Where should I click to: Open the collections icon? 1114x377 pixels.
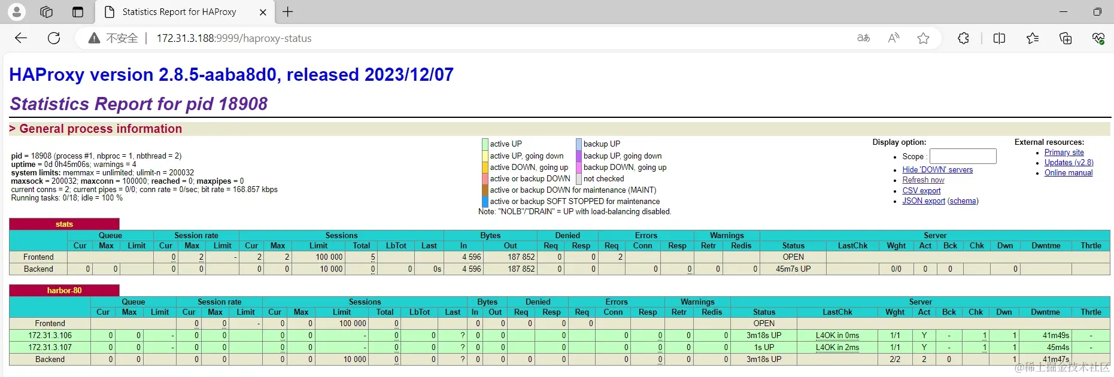pos(1066,38)
